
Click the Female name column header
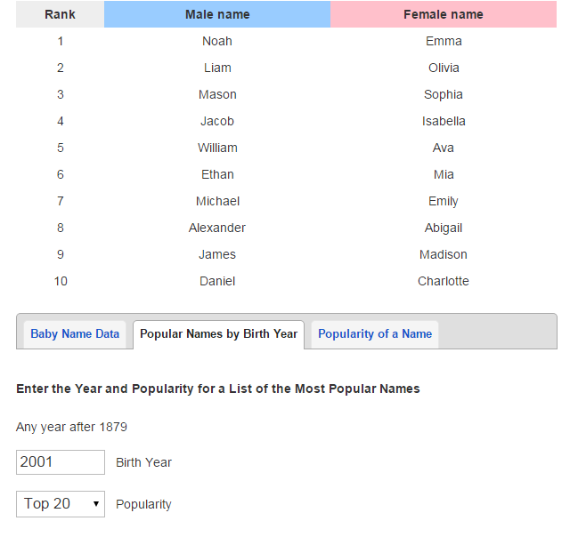coord(444,14)
